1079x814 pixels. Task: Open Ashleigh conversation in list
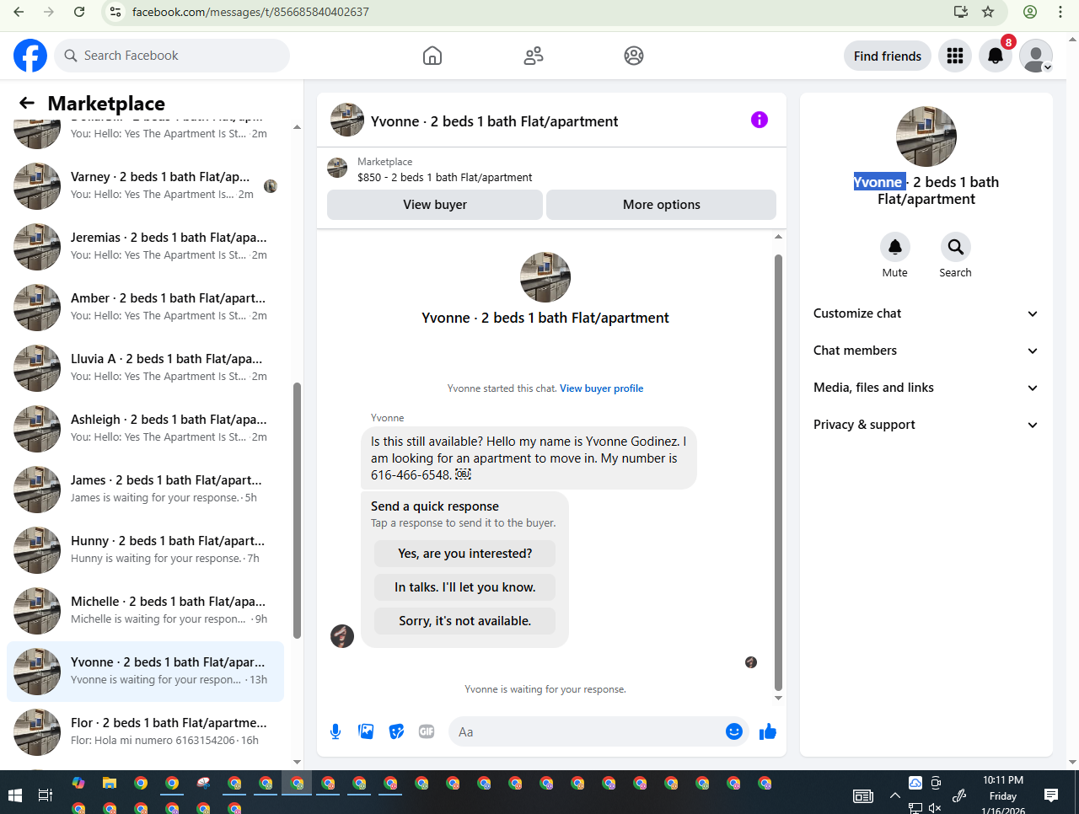click(x=145, y=428)
